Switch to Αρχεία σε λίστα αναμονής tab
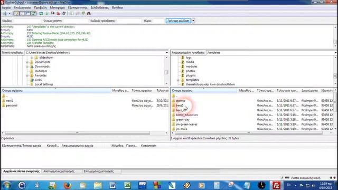The width and height of the screenshot is (338, 190). click(x=21, y=171)
